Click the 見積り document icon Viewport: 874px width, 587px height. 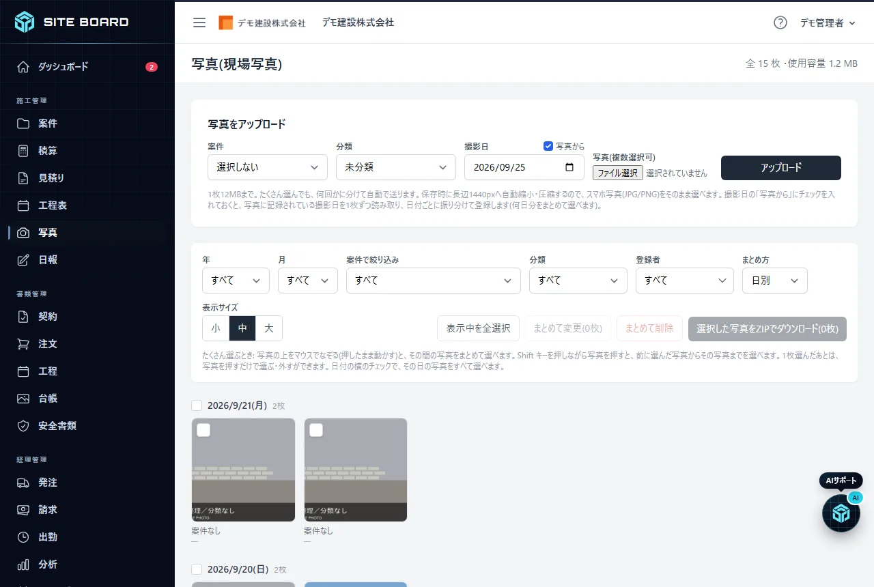click(23, 178)
